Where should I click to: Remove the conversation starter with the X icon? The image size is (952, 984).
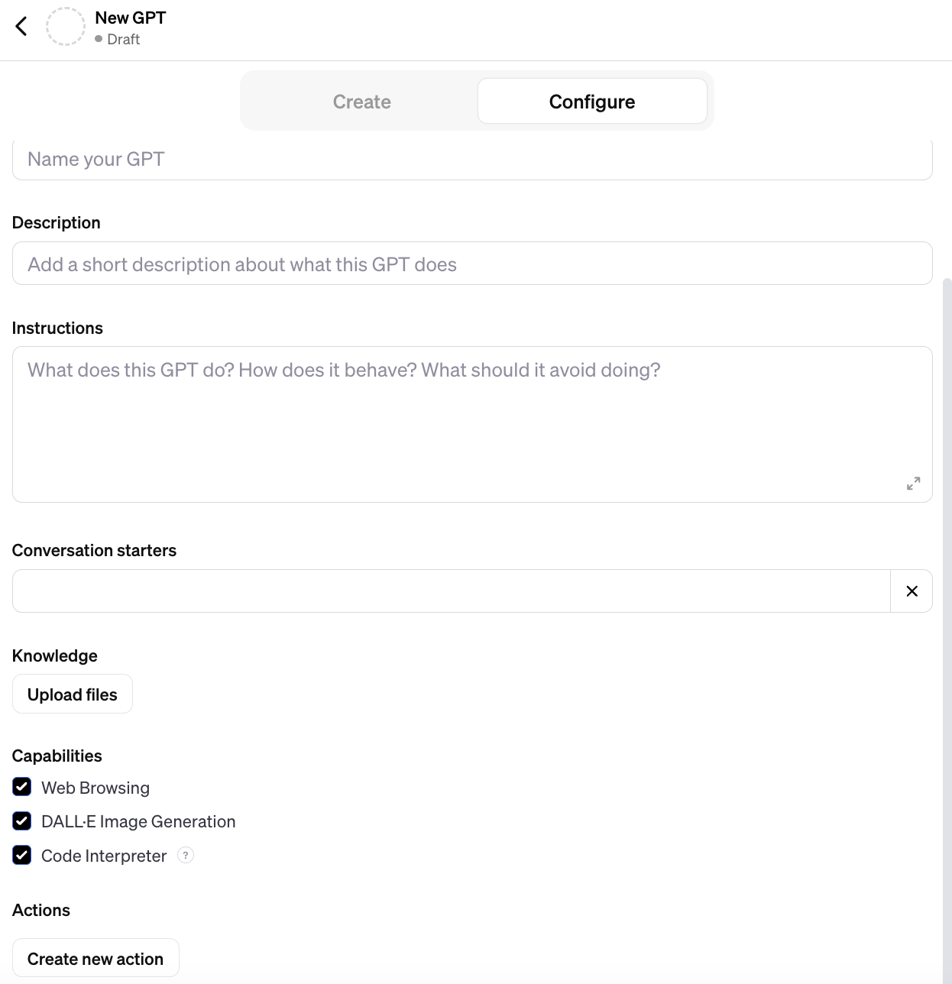click(912, 591)
